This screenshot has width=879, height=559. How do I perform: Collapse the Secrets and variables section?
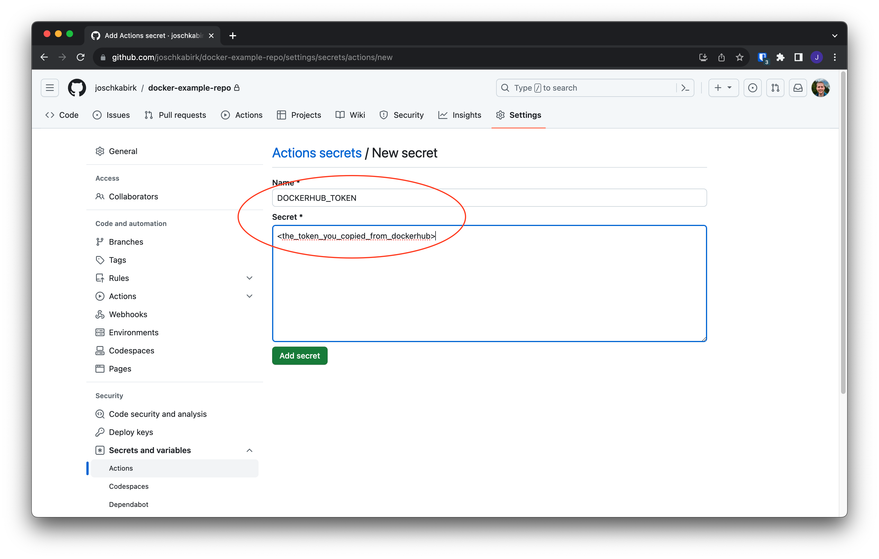point(249,450)
